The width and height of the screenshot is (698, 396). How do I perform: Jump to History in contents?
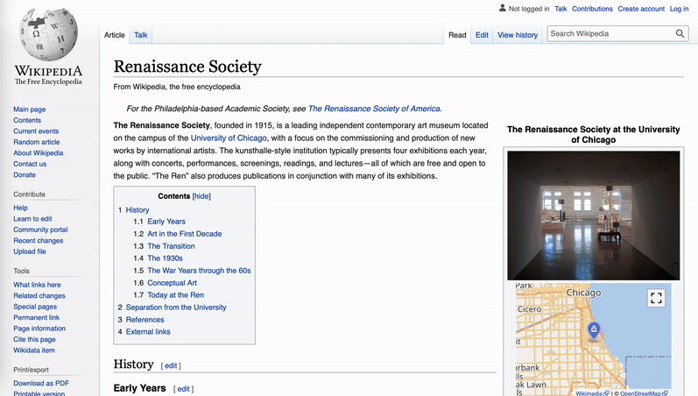[x=137, y=209]
